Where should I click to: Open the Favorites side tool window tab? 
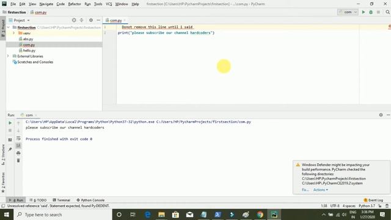click(x=3, y=183)
